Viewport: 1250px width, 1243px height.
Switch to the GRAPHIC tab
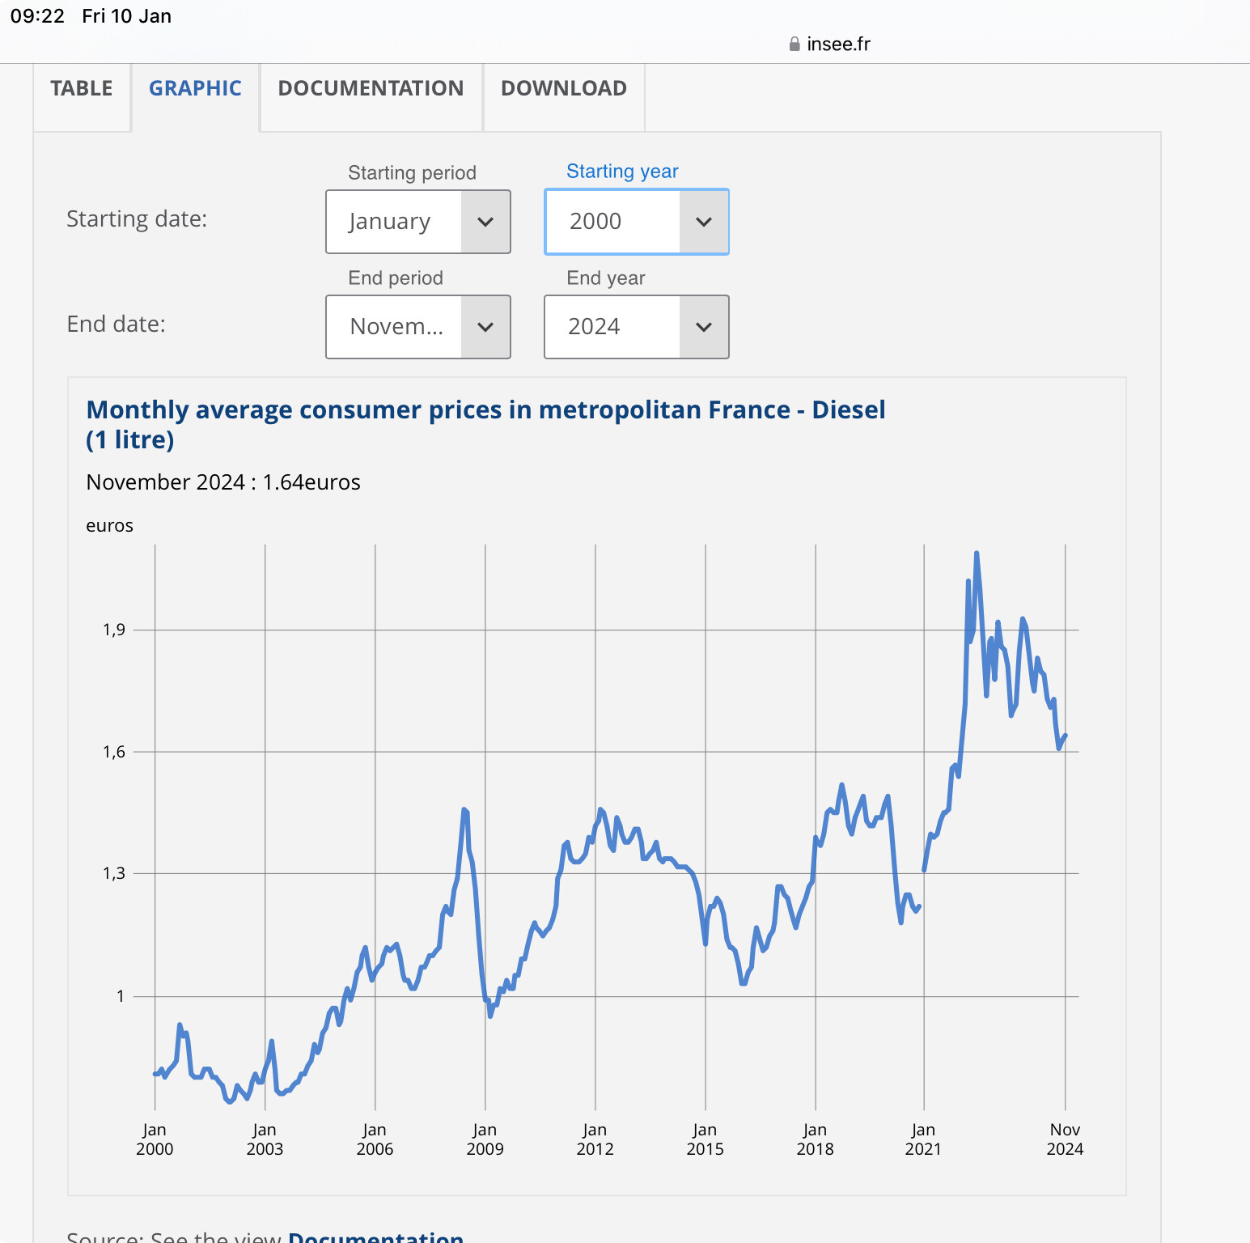(195, 88)
